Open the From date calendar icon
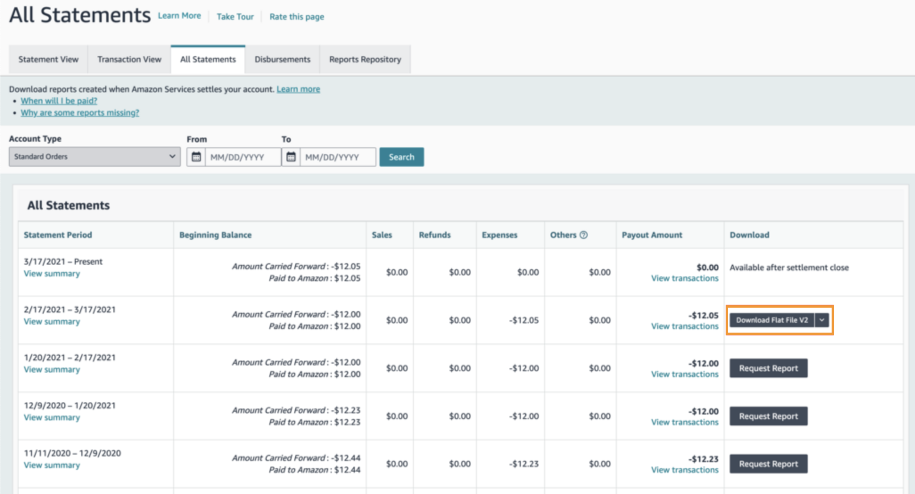 [196, 157]
